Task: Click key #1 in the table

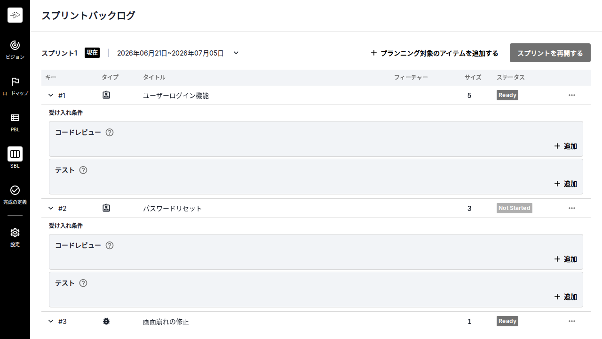Action: 62,96
